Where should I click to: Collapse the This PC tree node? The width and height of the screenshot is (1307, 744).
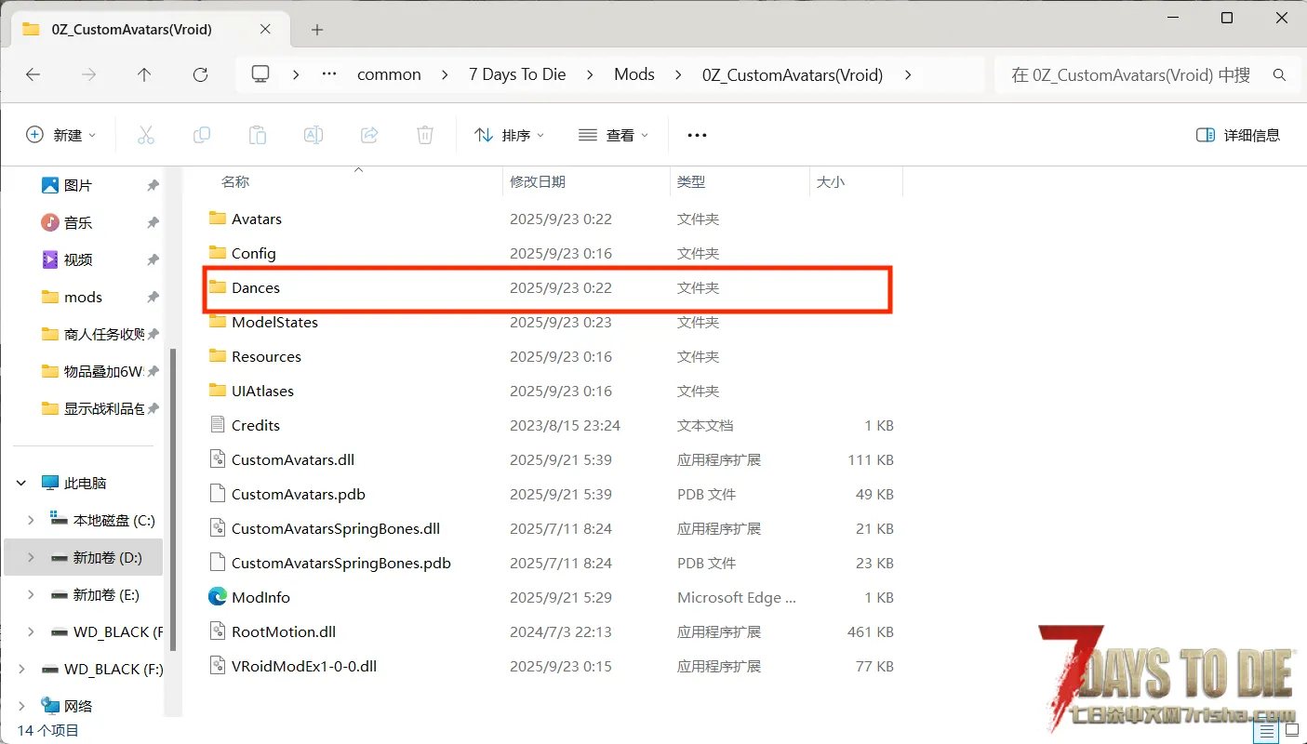tap(21, 484)
